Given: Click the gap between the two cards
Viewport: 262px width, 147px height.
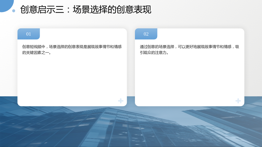Looking at the screenshot, I should point(131,67).
